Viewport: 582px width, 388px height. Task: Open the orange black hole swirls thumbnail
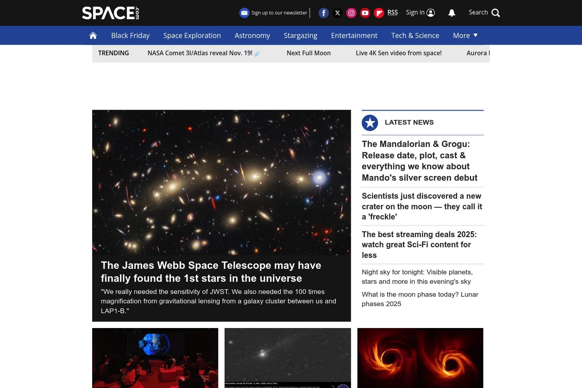[420, 358]
